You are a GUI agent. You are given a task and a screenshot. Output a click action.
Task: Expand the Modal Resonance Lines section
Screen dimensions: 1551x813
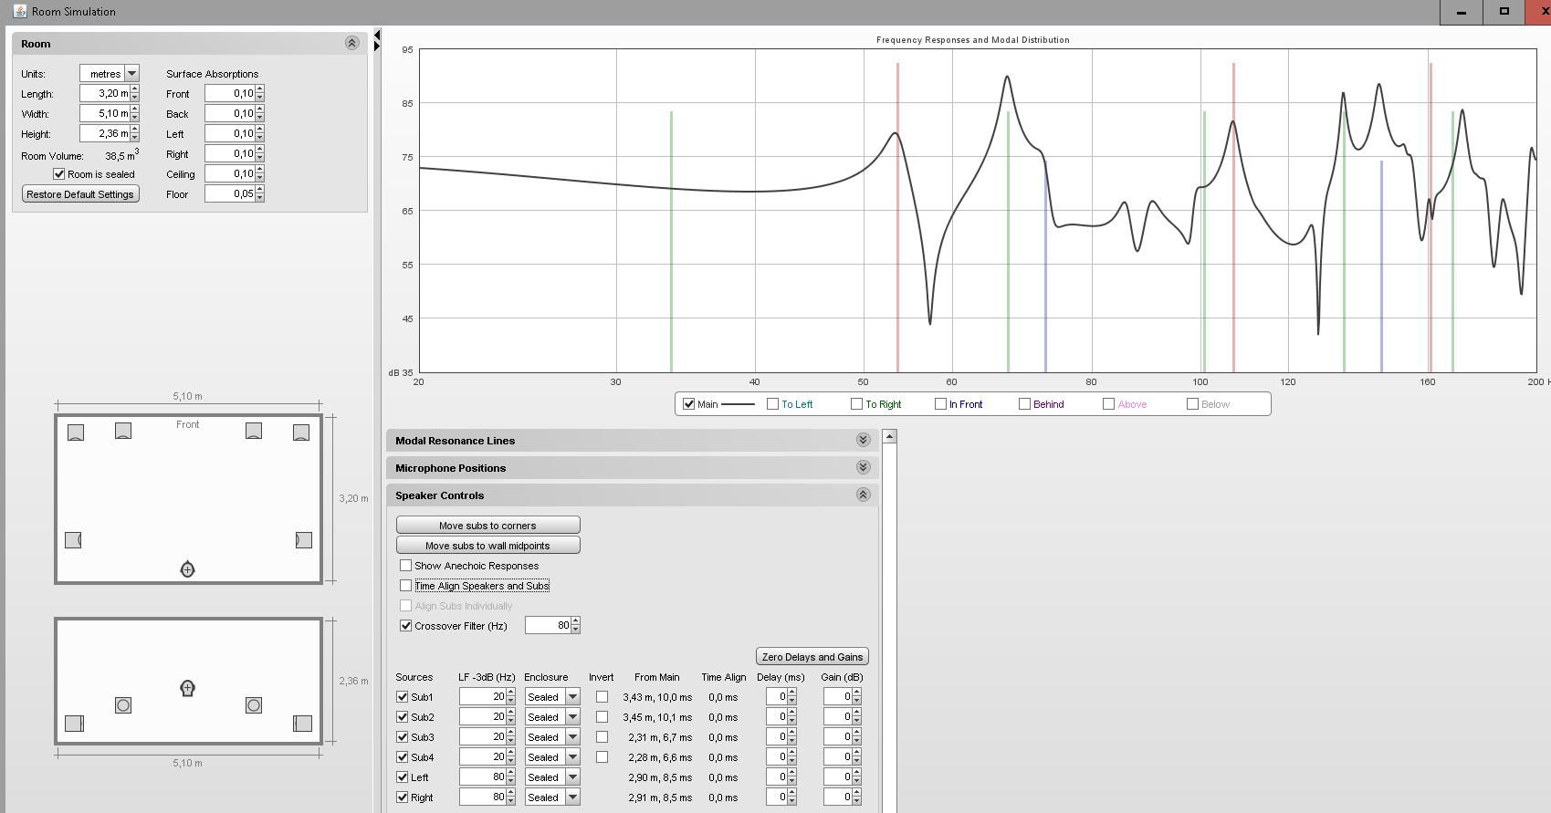[863, 441]
